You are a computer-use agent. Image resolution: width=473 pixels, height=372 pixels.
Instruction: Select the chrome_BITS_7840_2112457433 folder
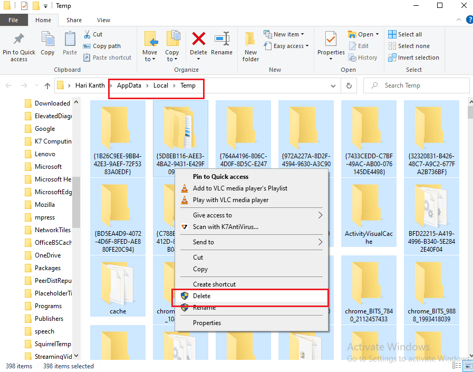pos(369,290)
